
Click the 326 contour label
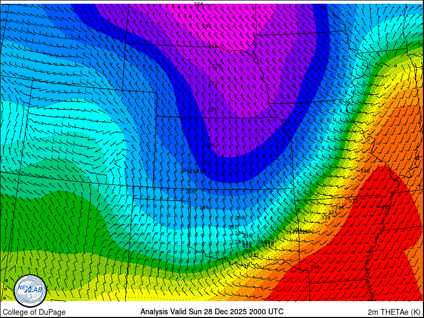[x=333, y=213]
